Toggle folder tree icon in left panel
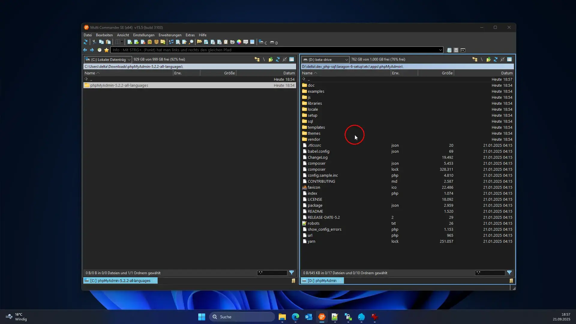 (x=257, y=59)
